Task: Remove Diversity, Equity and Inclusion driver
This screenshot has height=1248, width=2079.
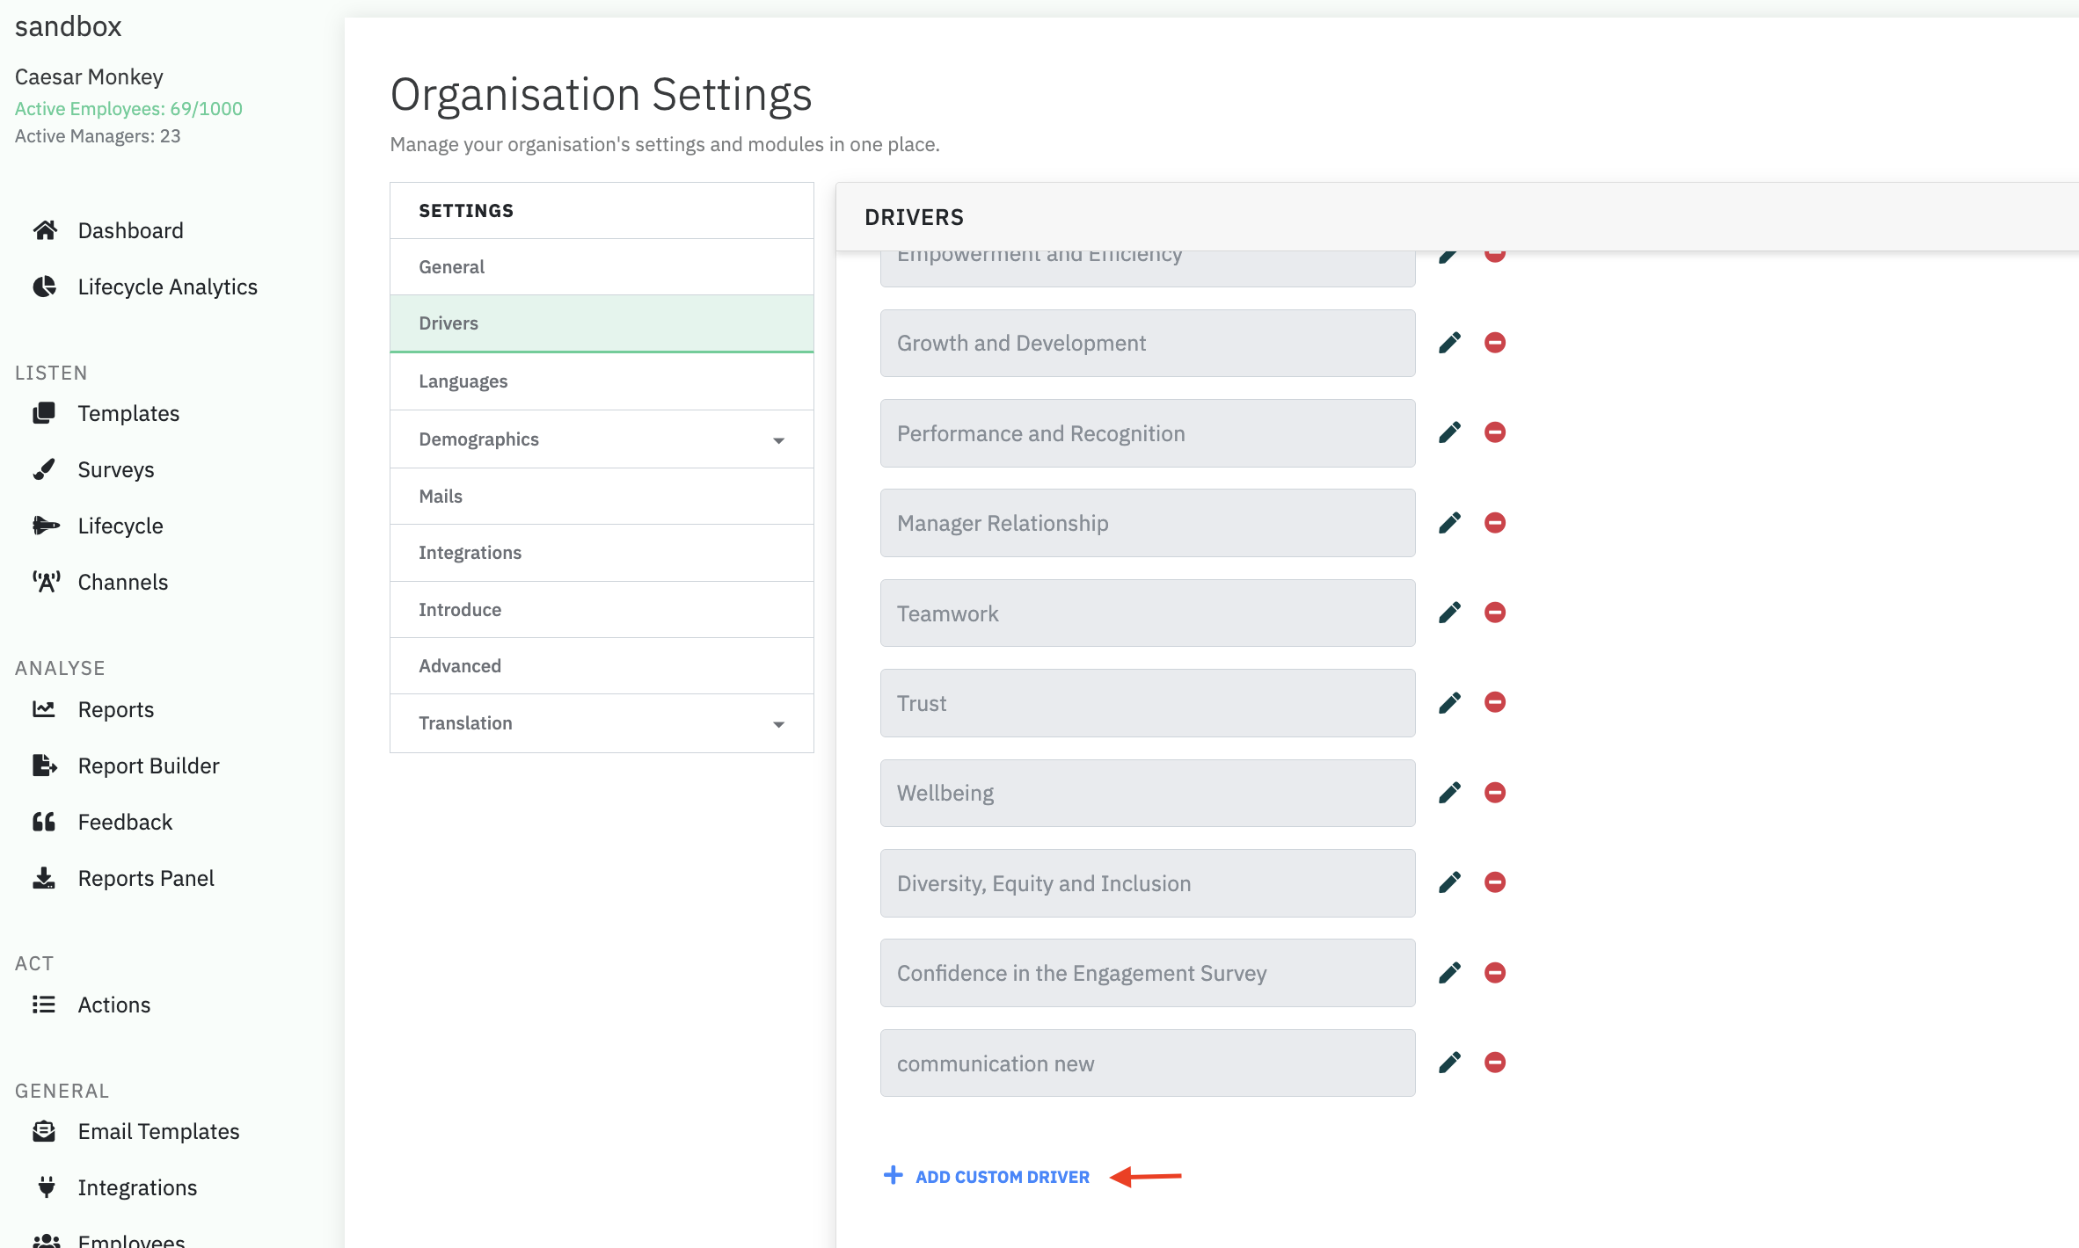Action: 1494,882
